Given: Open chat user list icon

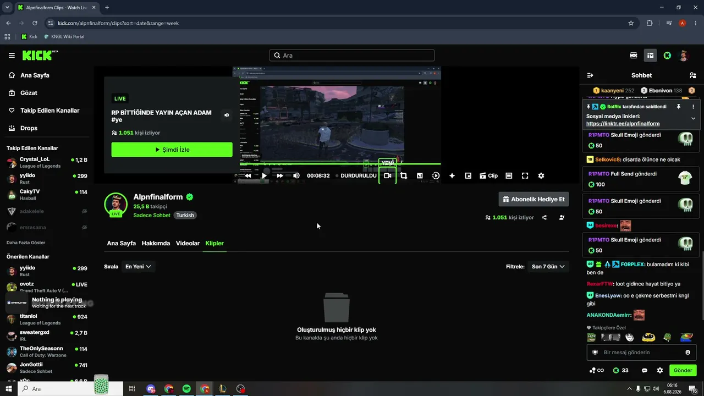Looking at the screenshot, I should (692, 75).
